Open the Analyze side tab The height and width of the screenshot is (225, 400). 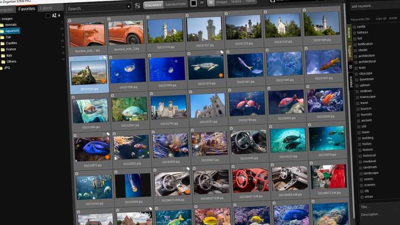(x=349, y=32)
